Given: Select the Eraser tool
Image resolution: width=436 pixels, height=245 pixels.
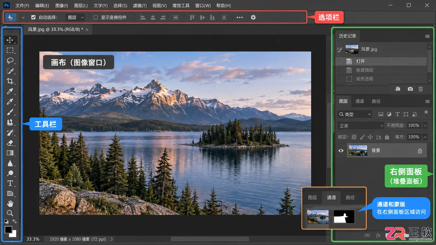Looking at the screenshot, I should 10,143.
